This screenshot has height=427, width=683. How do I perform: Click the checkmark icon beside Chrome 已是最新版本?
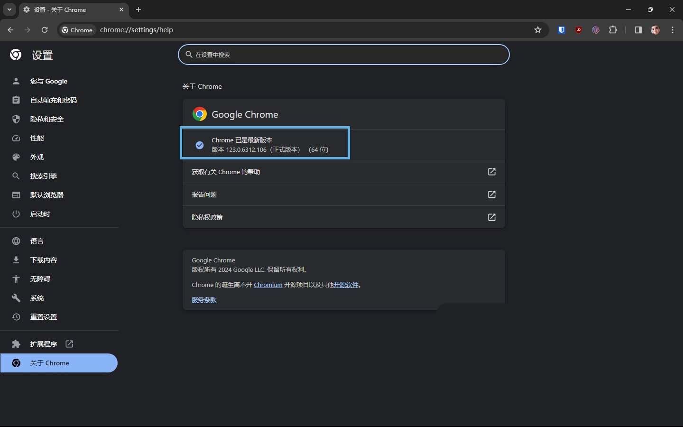pos(200,145)
